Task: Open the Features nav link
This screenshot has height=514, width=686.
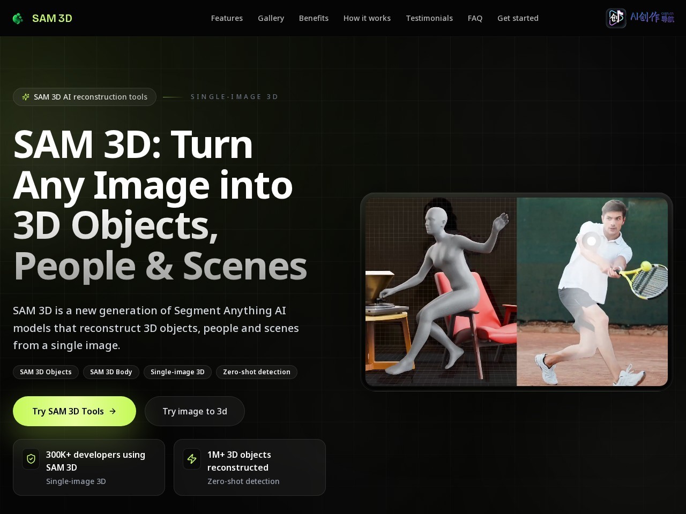Action: tap(227, 18)
